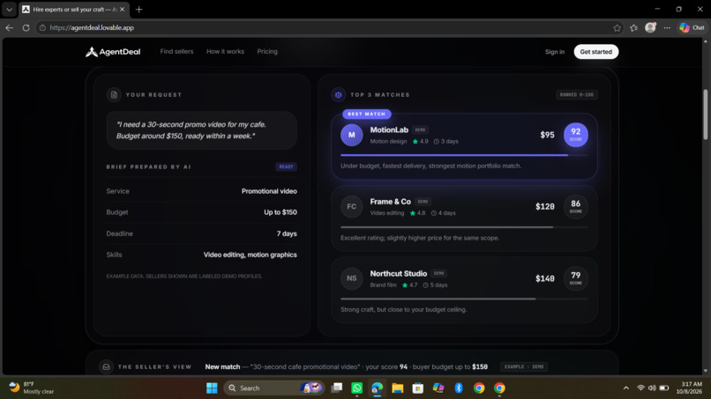Click the taskbar Search box
The image size is (711, 399).
(274, 388)
